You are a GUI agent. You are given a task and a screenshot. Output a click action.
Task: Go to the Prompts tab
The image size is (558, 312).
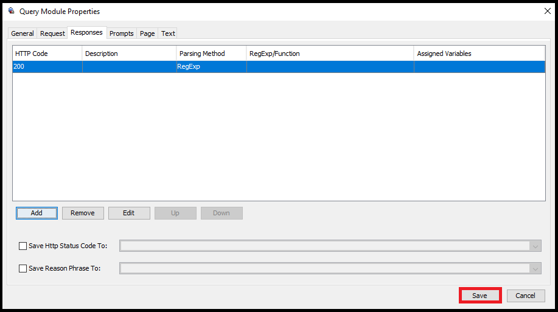121,33
